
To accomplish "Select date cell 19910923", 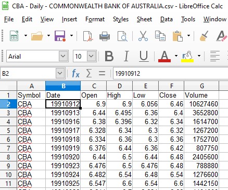I will pyautogui.click(x=63, y=166).
